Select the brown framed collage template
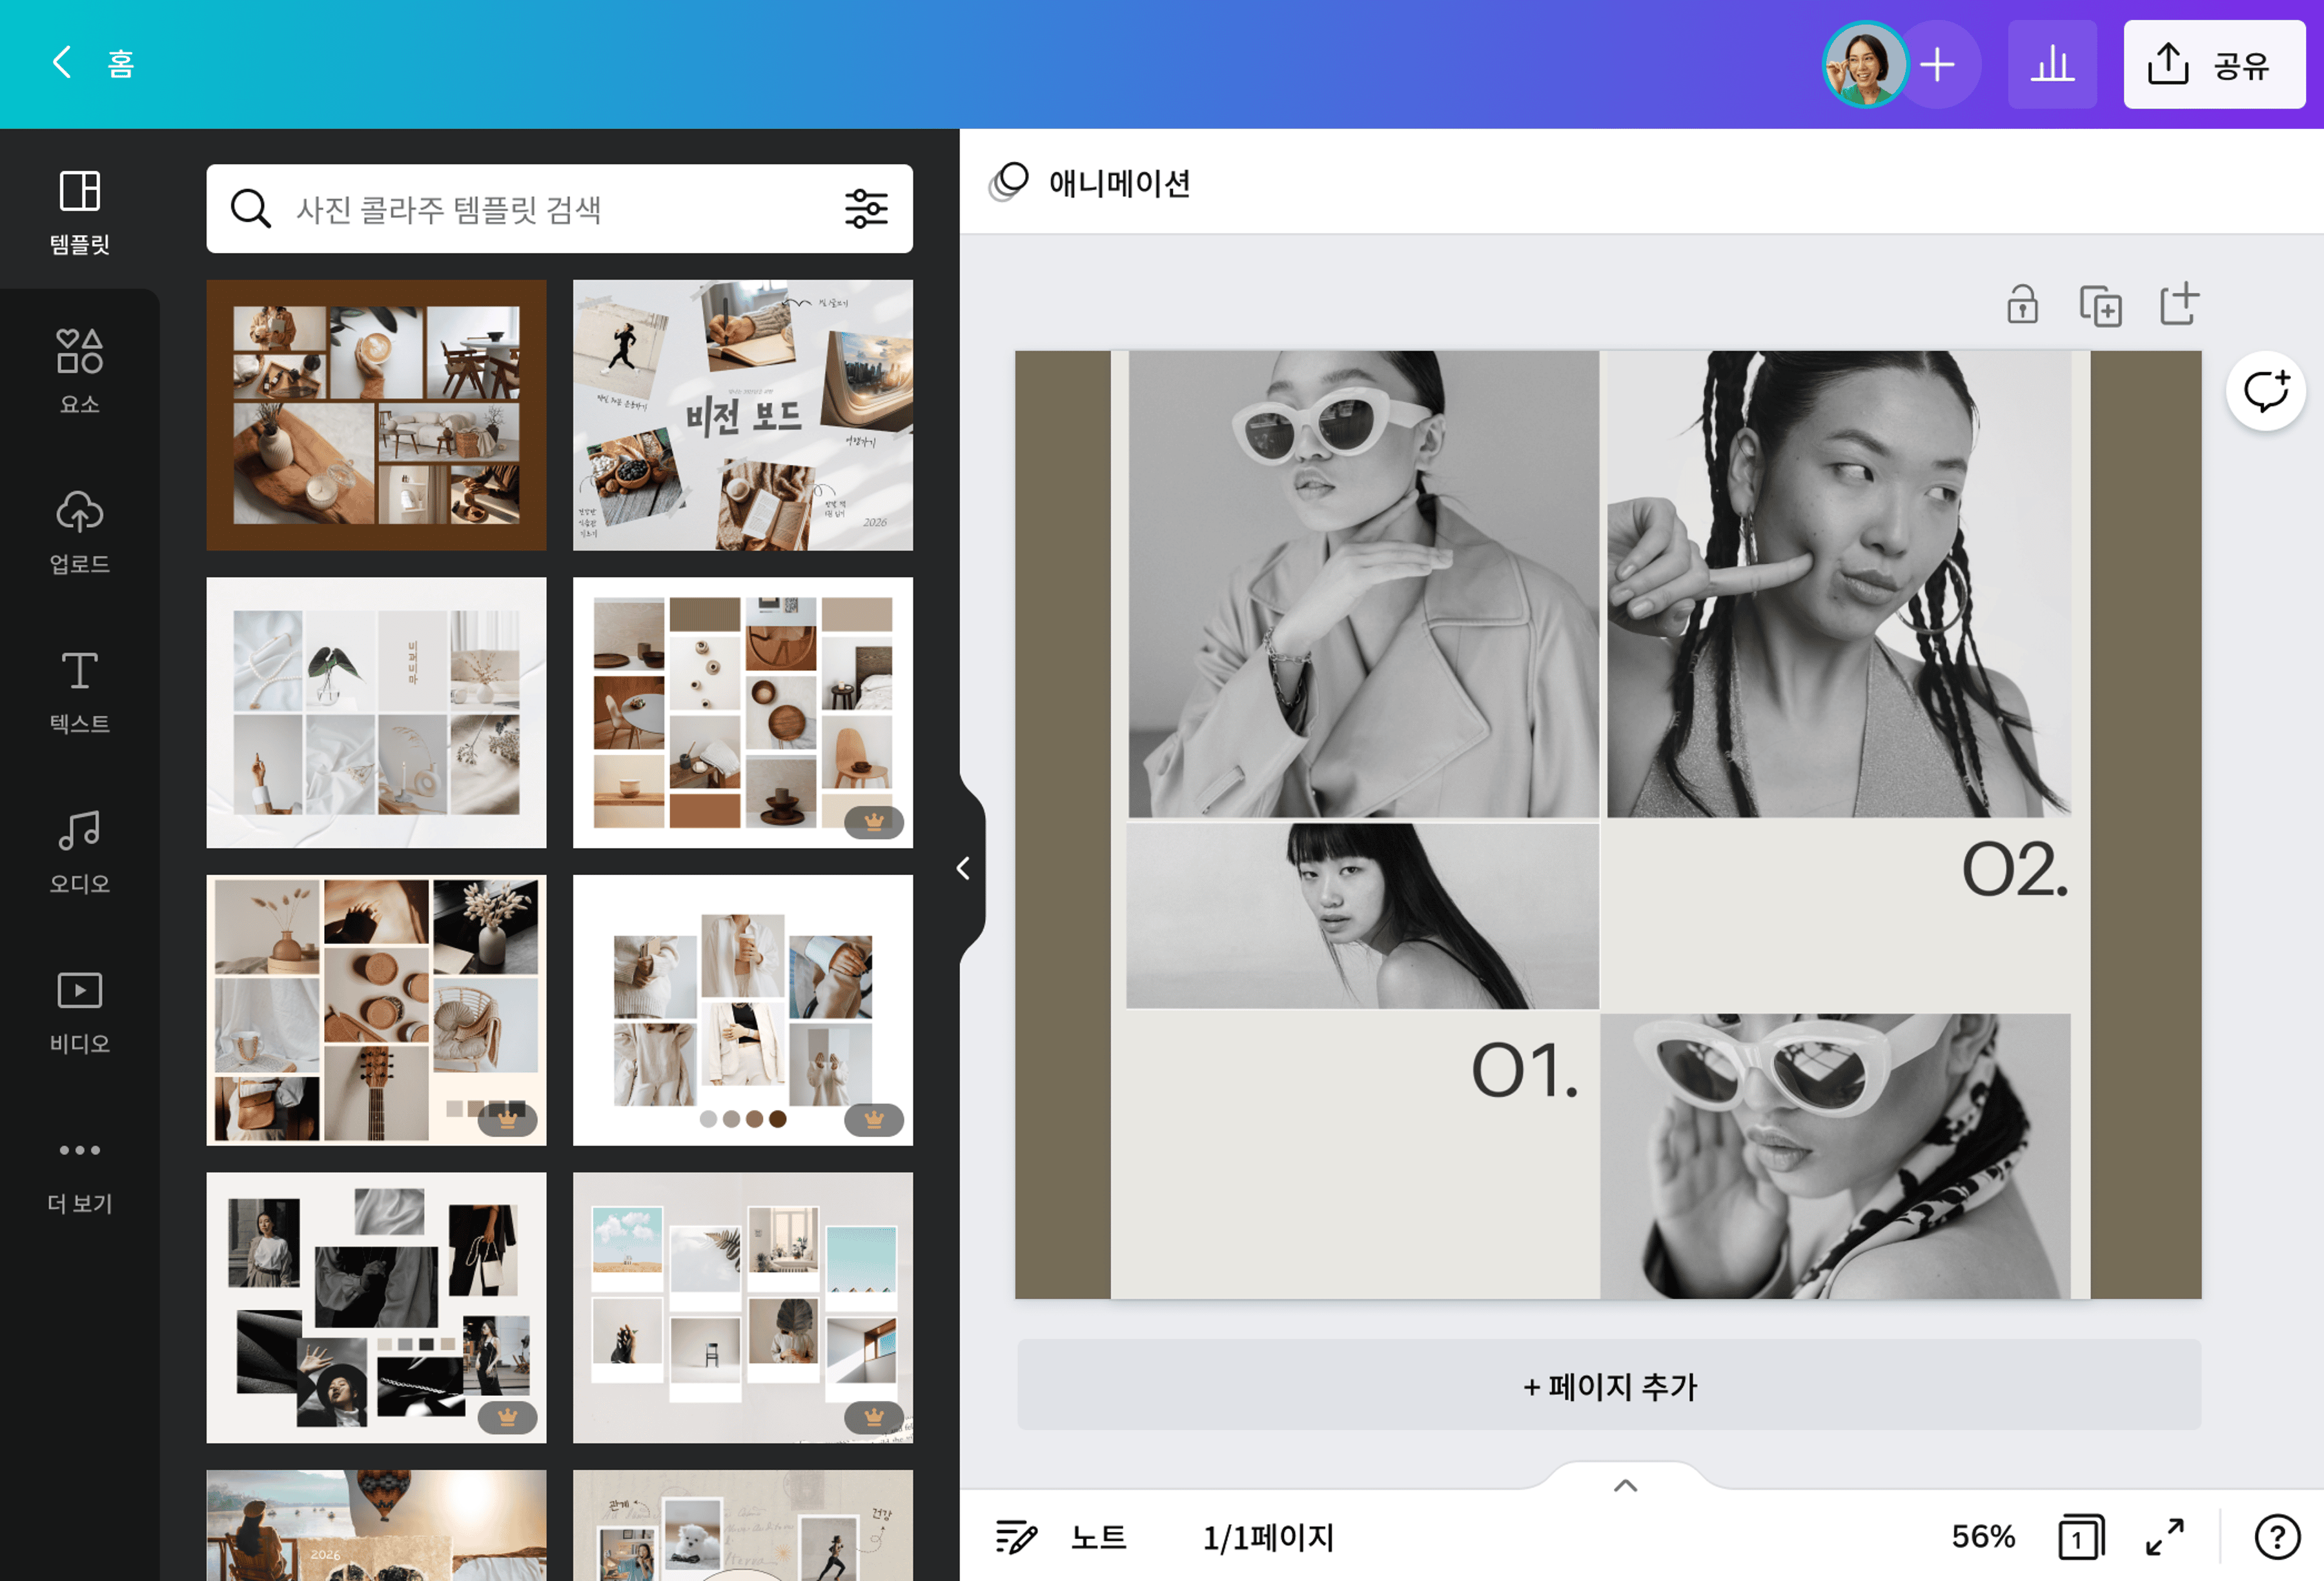 [x=377, y=415]
